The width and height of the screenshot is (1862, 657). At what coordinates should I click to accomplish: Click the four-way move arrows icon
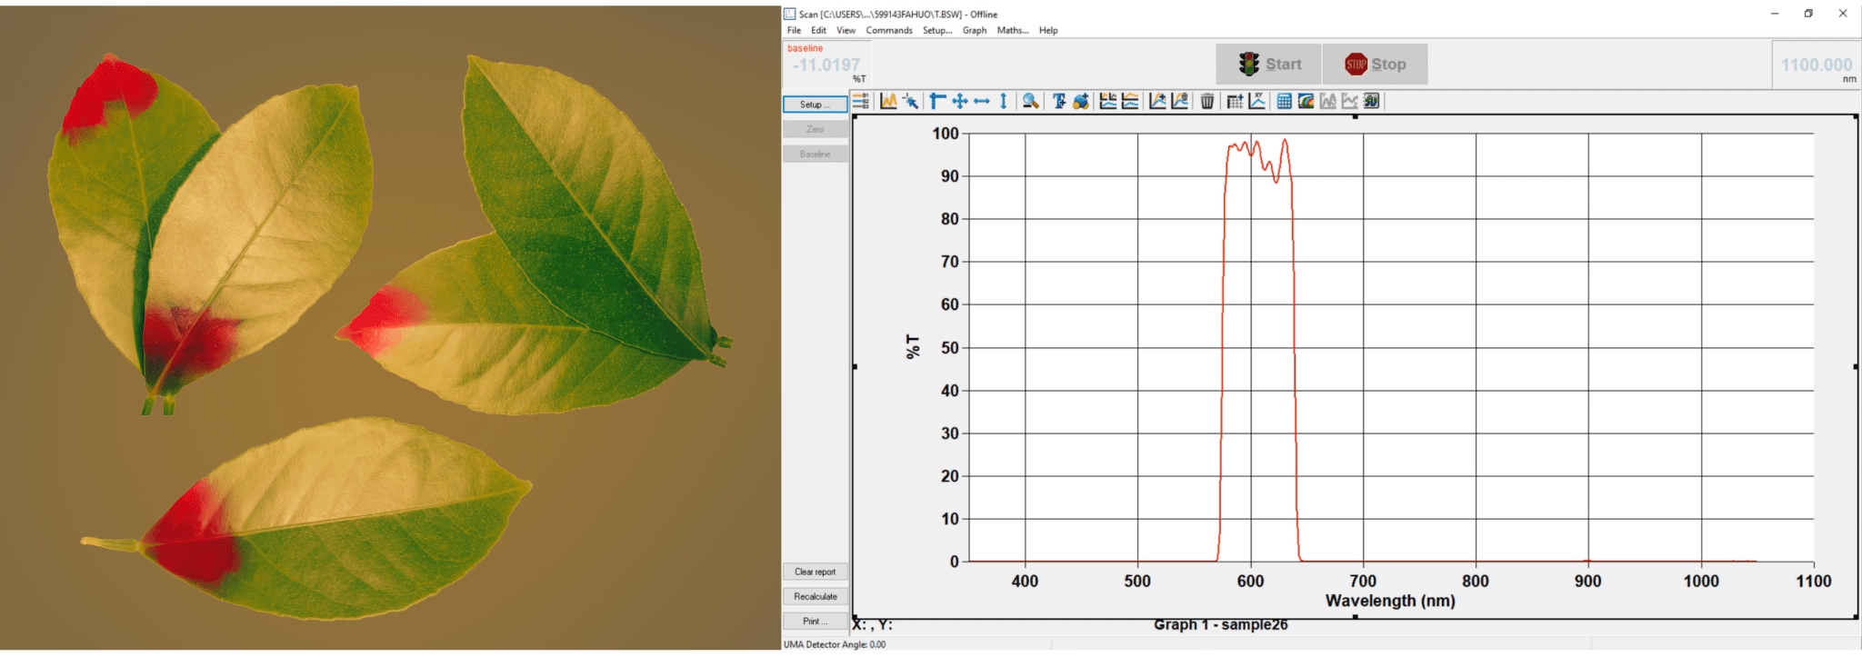click(959, 102)
